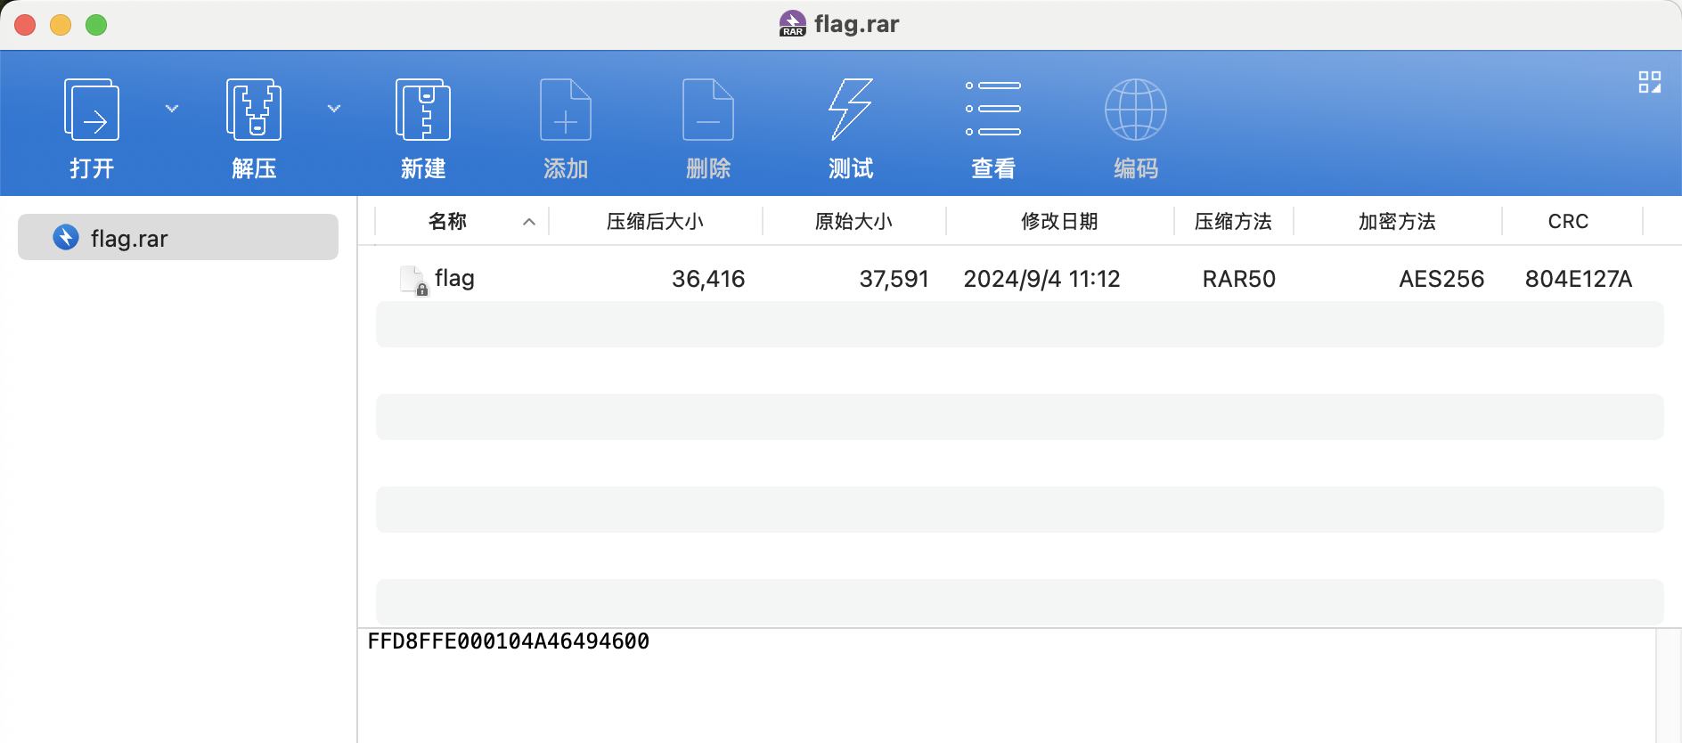The height and width of the screenshot is (743, 1682).
Task: Click the flag.rar window title text
Action: click(857, 24)
